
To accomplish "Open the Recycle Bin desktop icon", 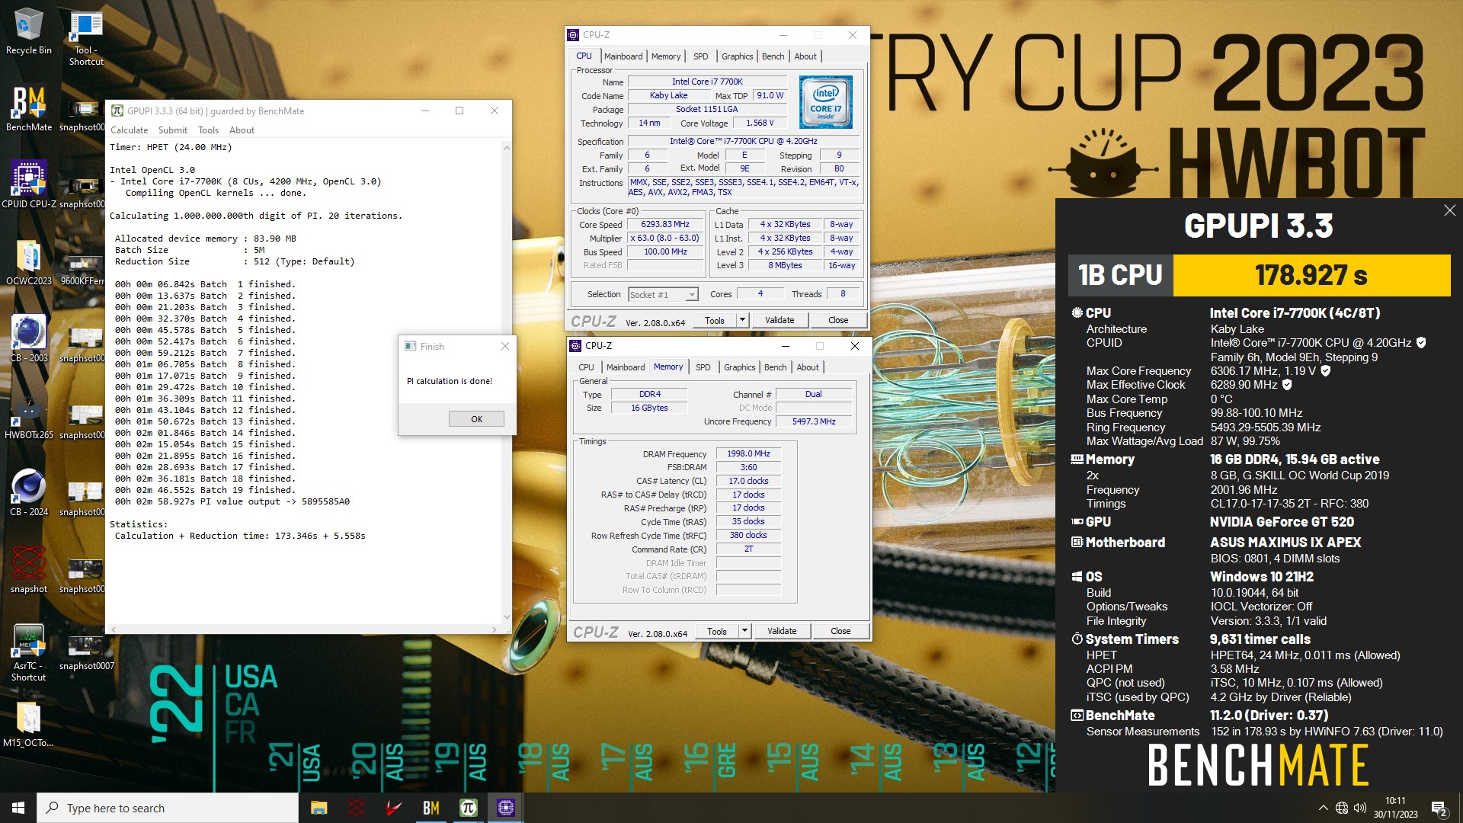I will point(28,30).
